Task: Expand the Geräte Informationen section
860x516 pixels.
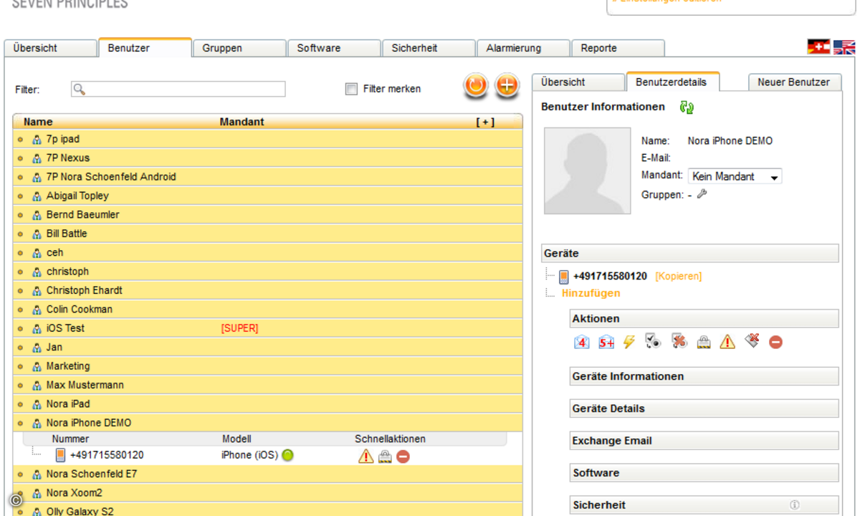Action: [704, 376]
